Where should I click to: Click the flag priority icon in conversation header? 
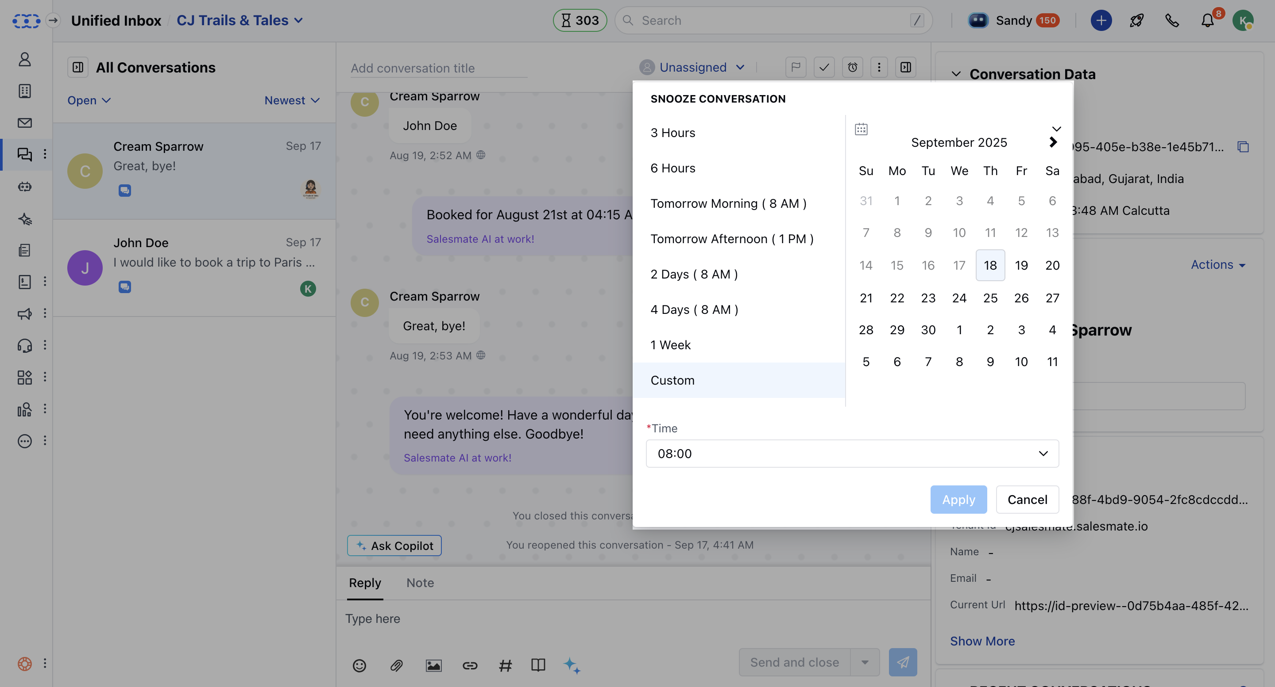pyautogui.click(x=796, y=67)
